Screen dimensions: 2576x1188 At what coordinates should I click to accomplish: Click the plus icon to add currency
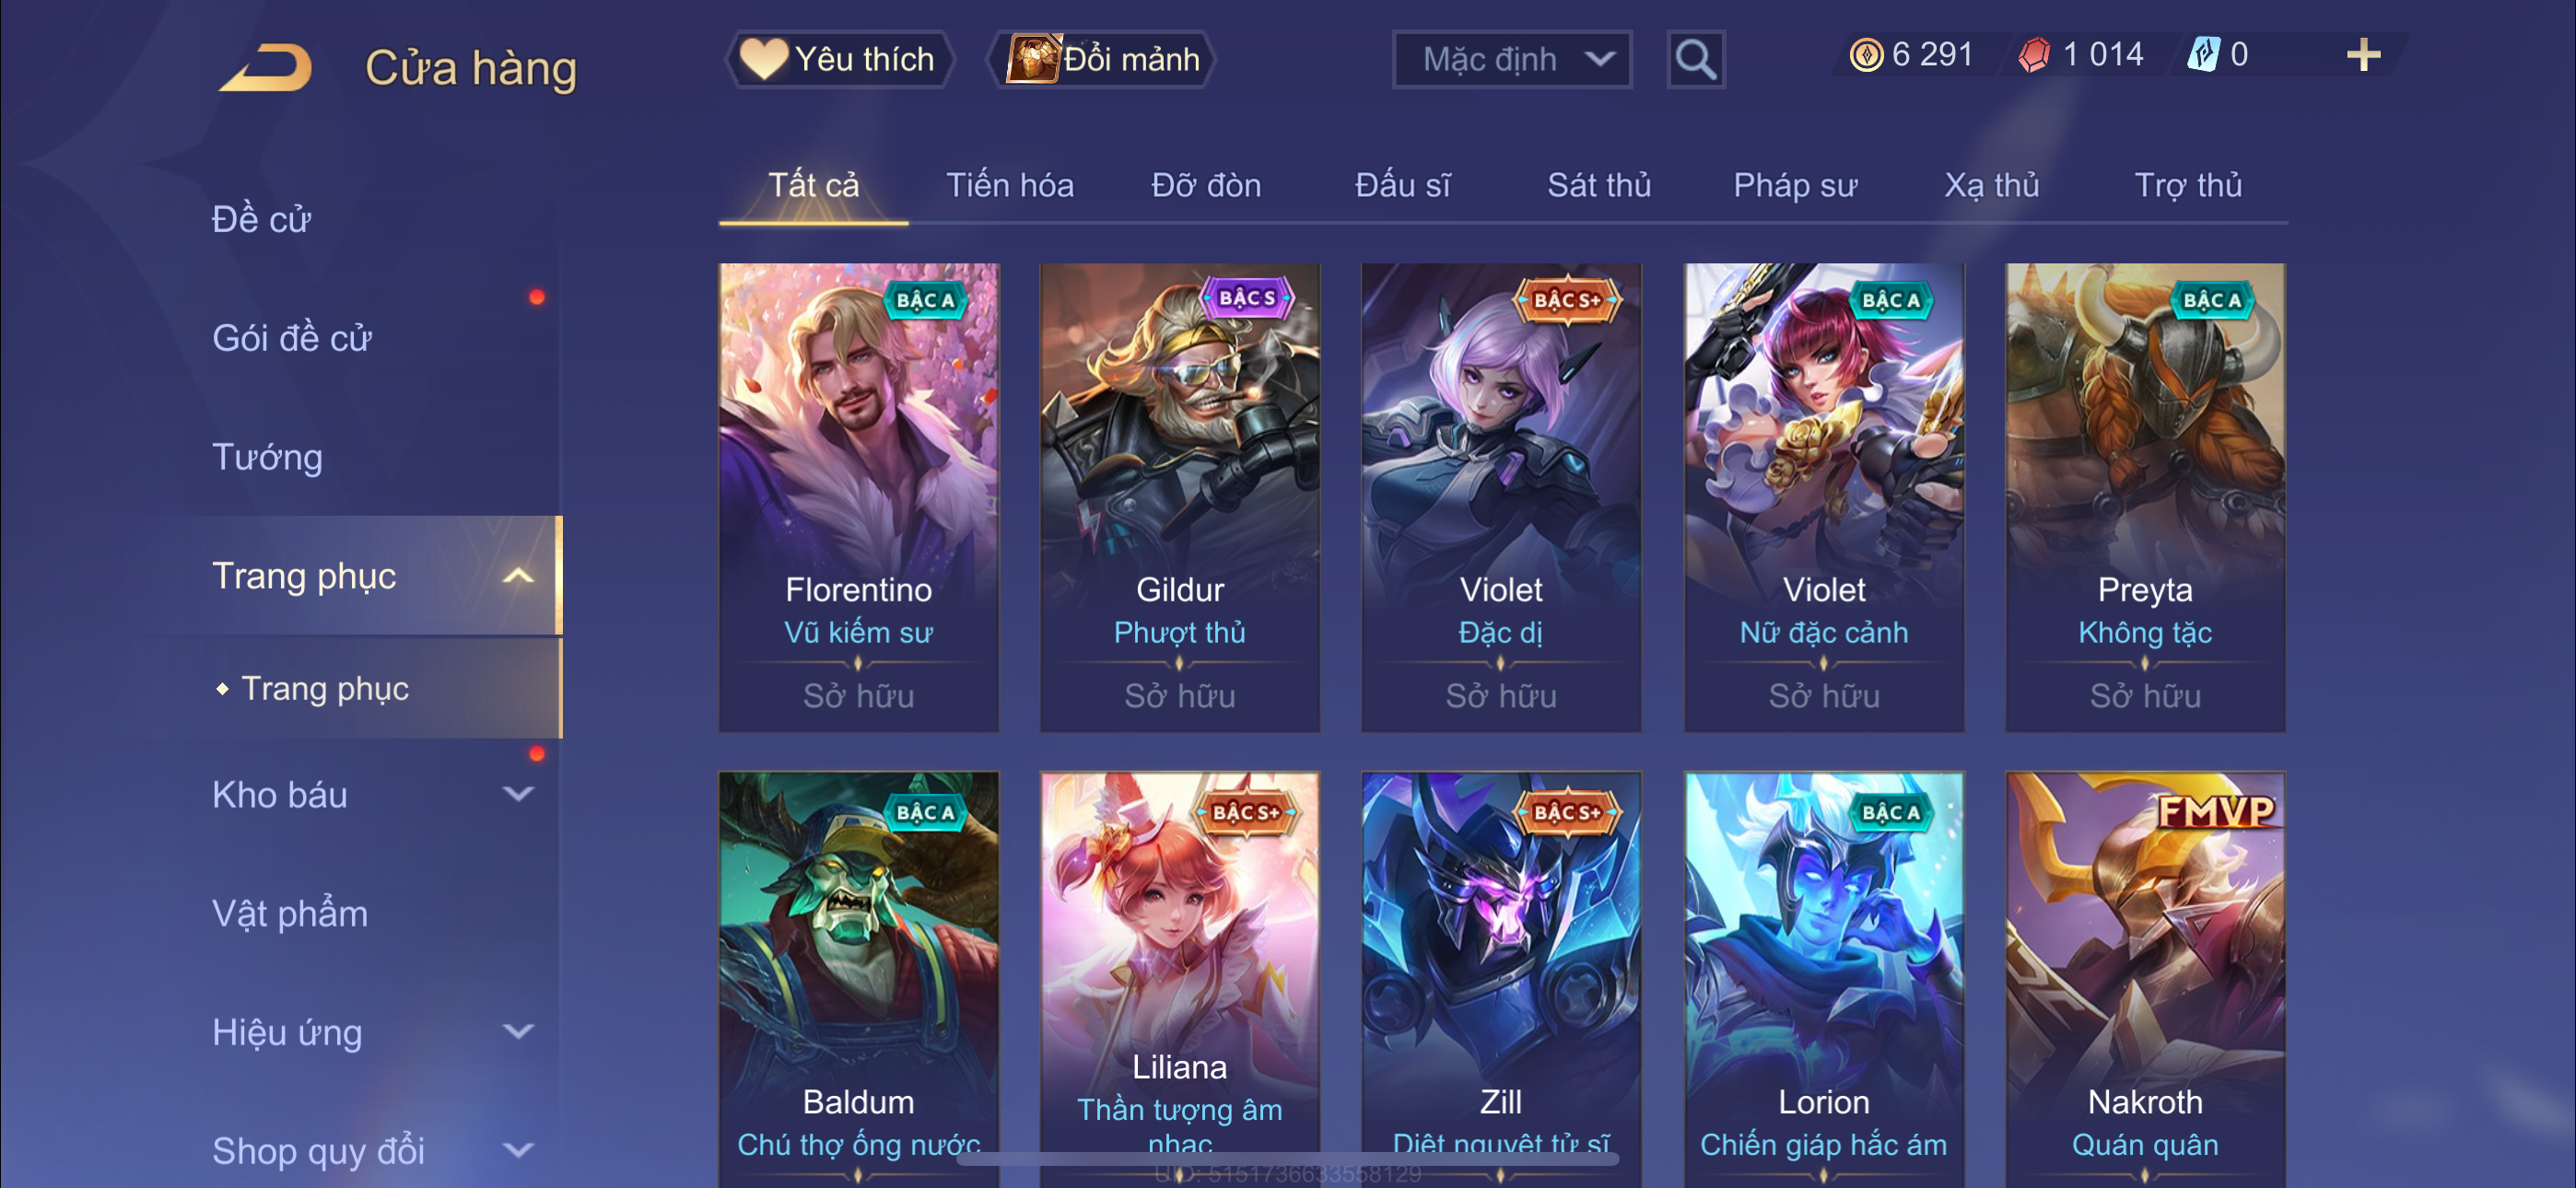pyautogui.click(x=2363, y=55)
